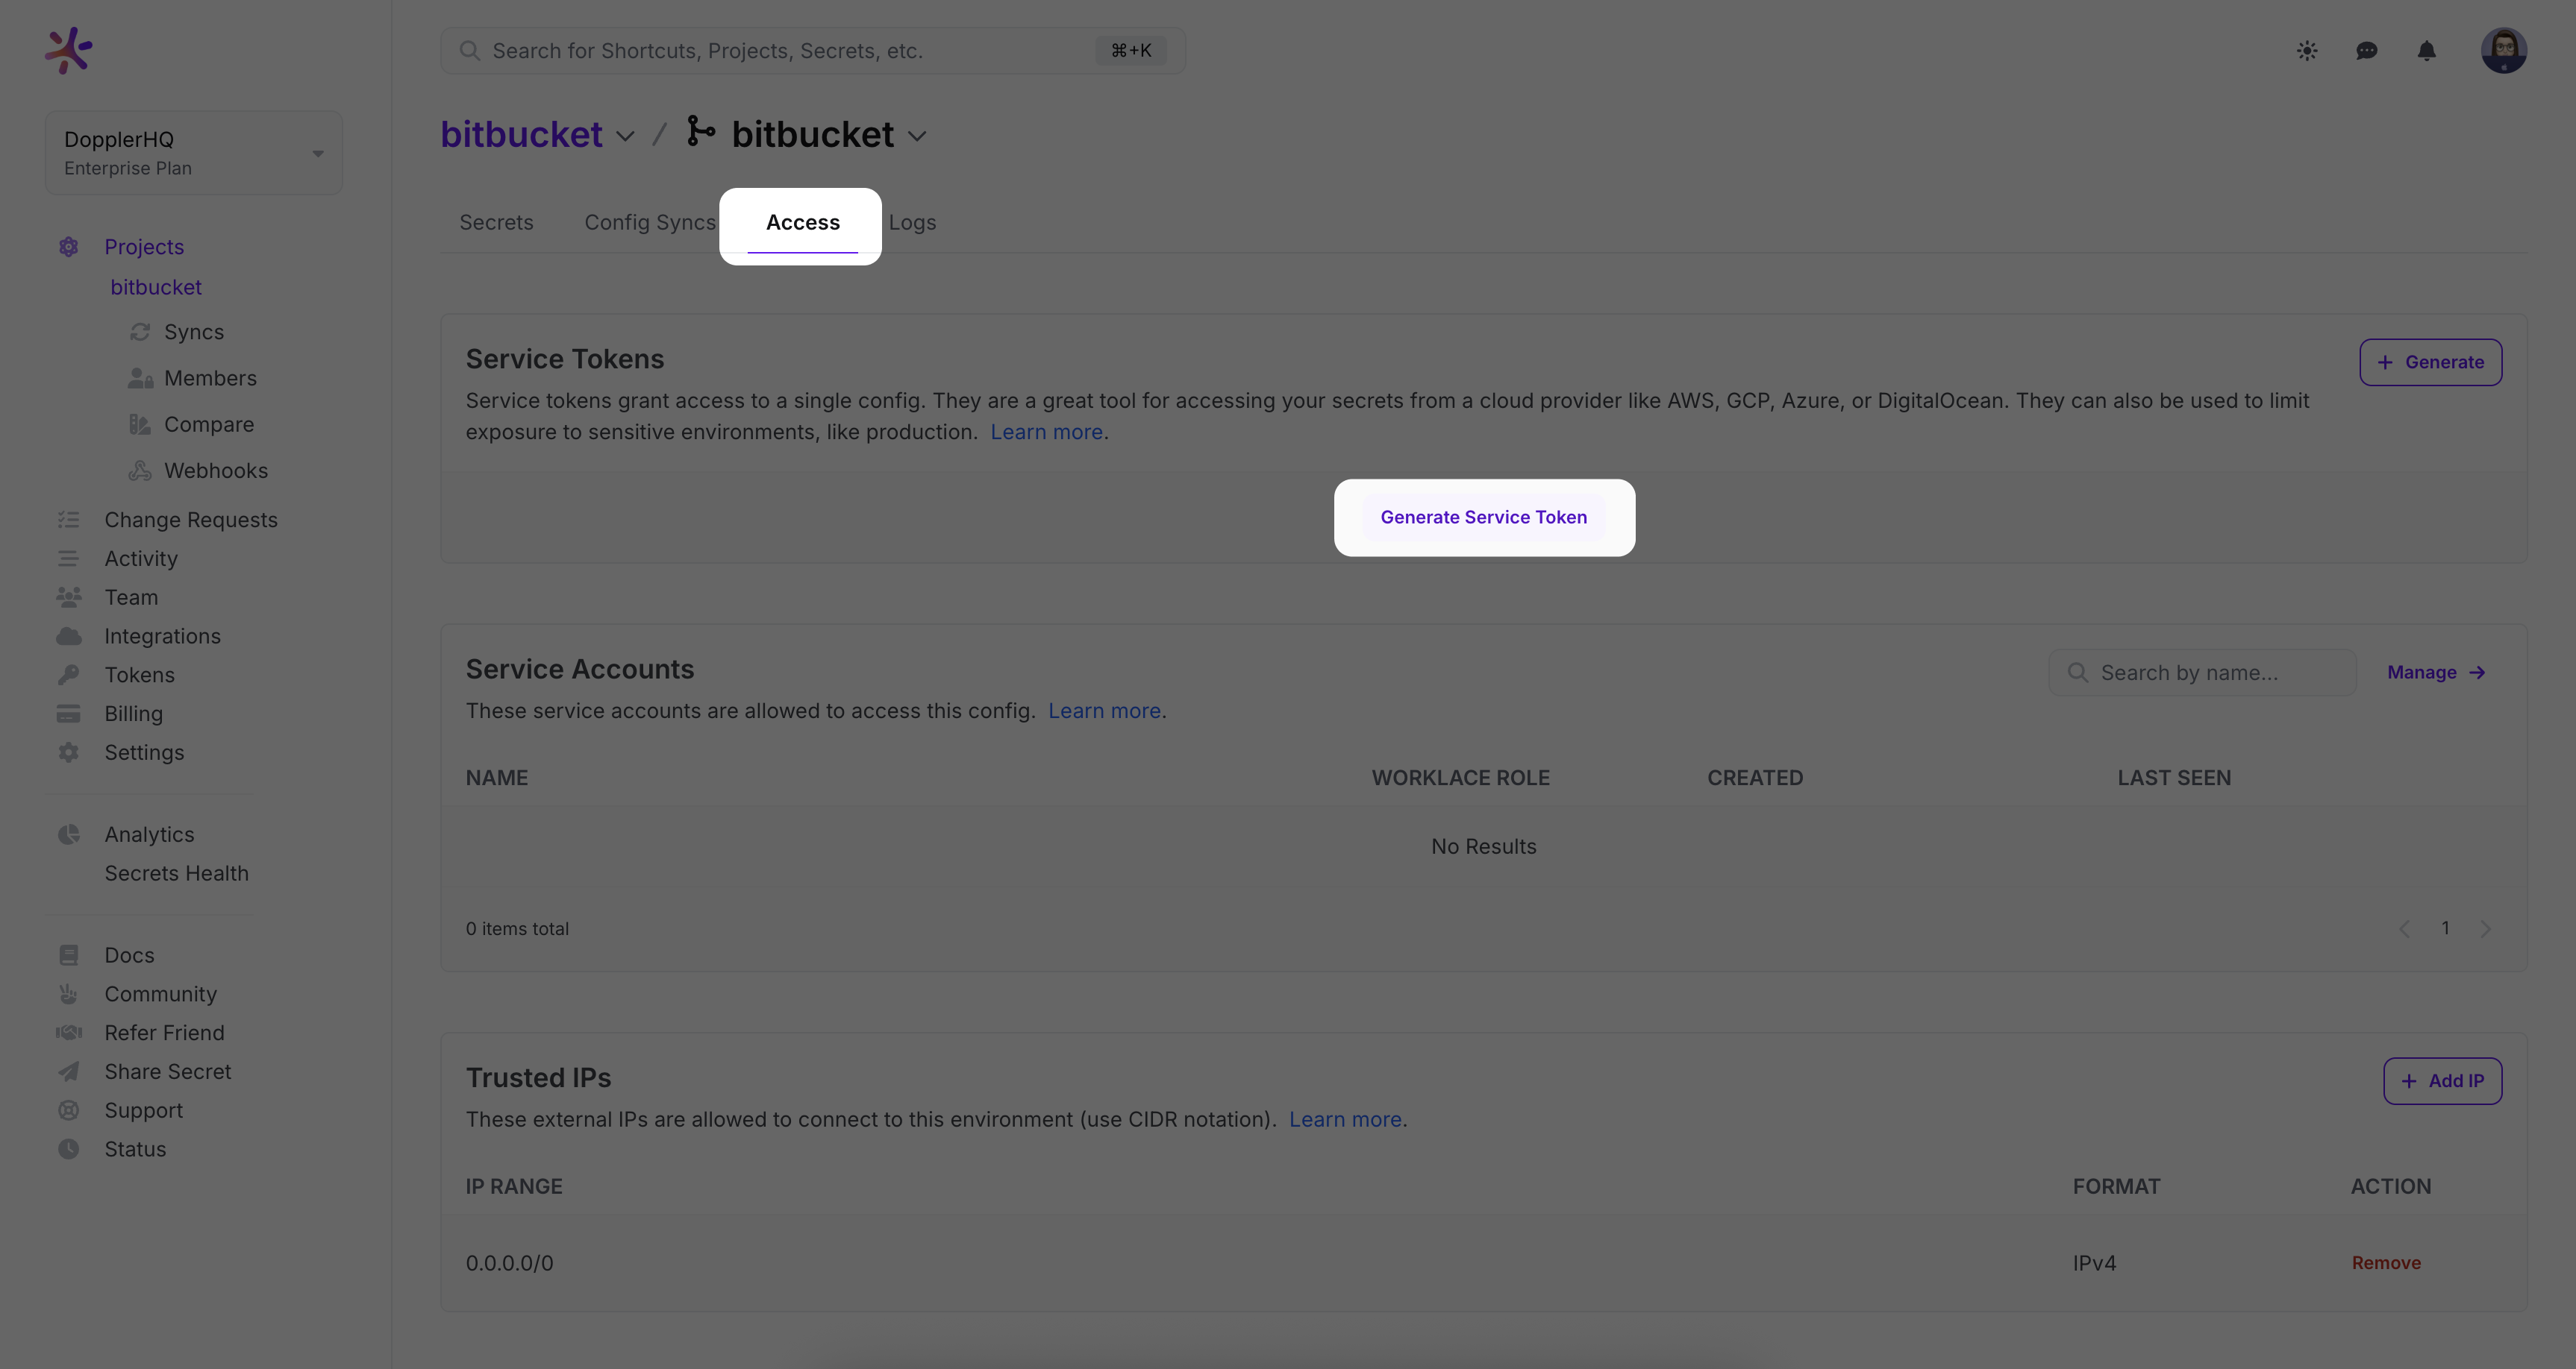Open the notifications bell icon
The image size is (2576, 1369).
coord(2426,51)
